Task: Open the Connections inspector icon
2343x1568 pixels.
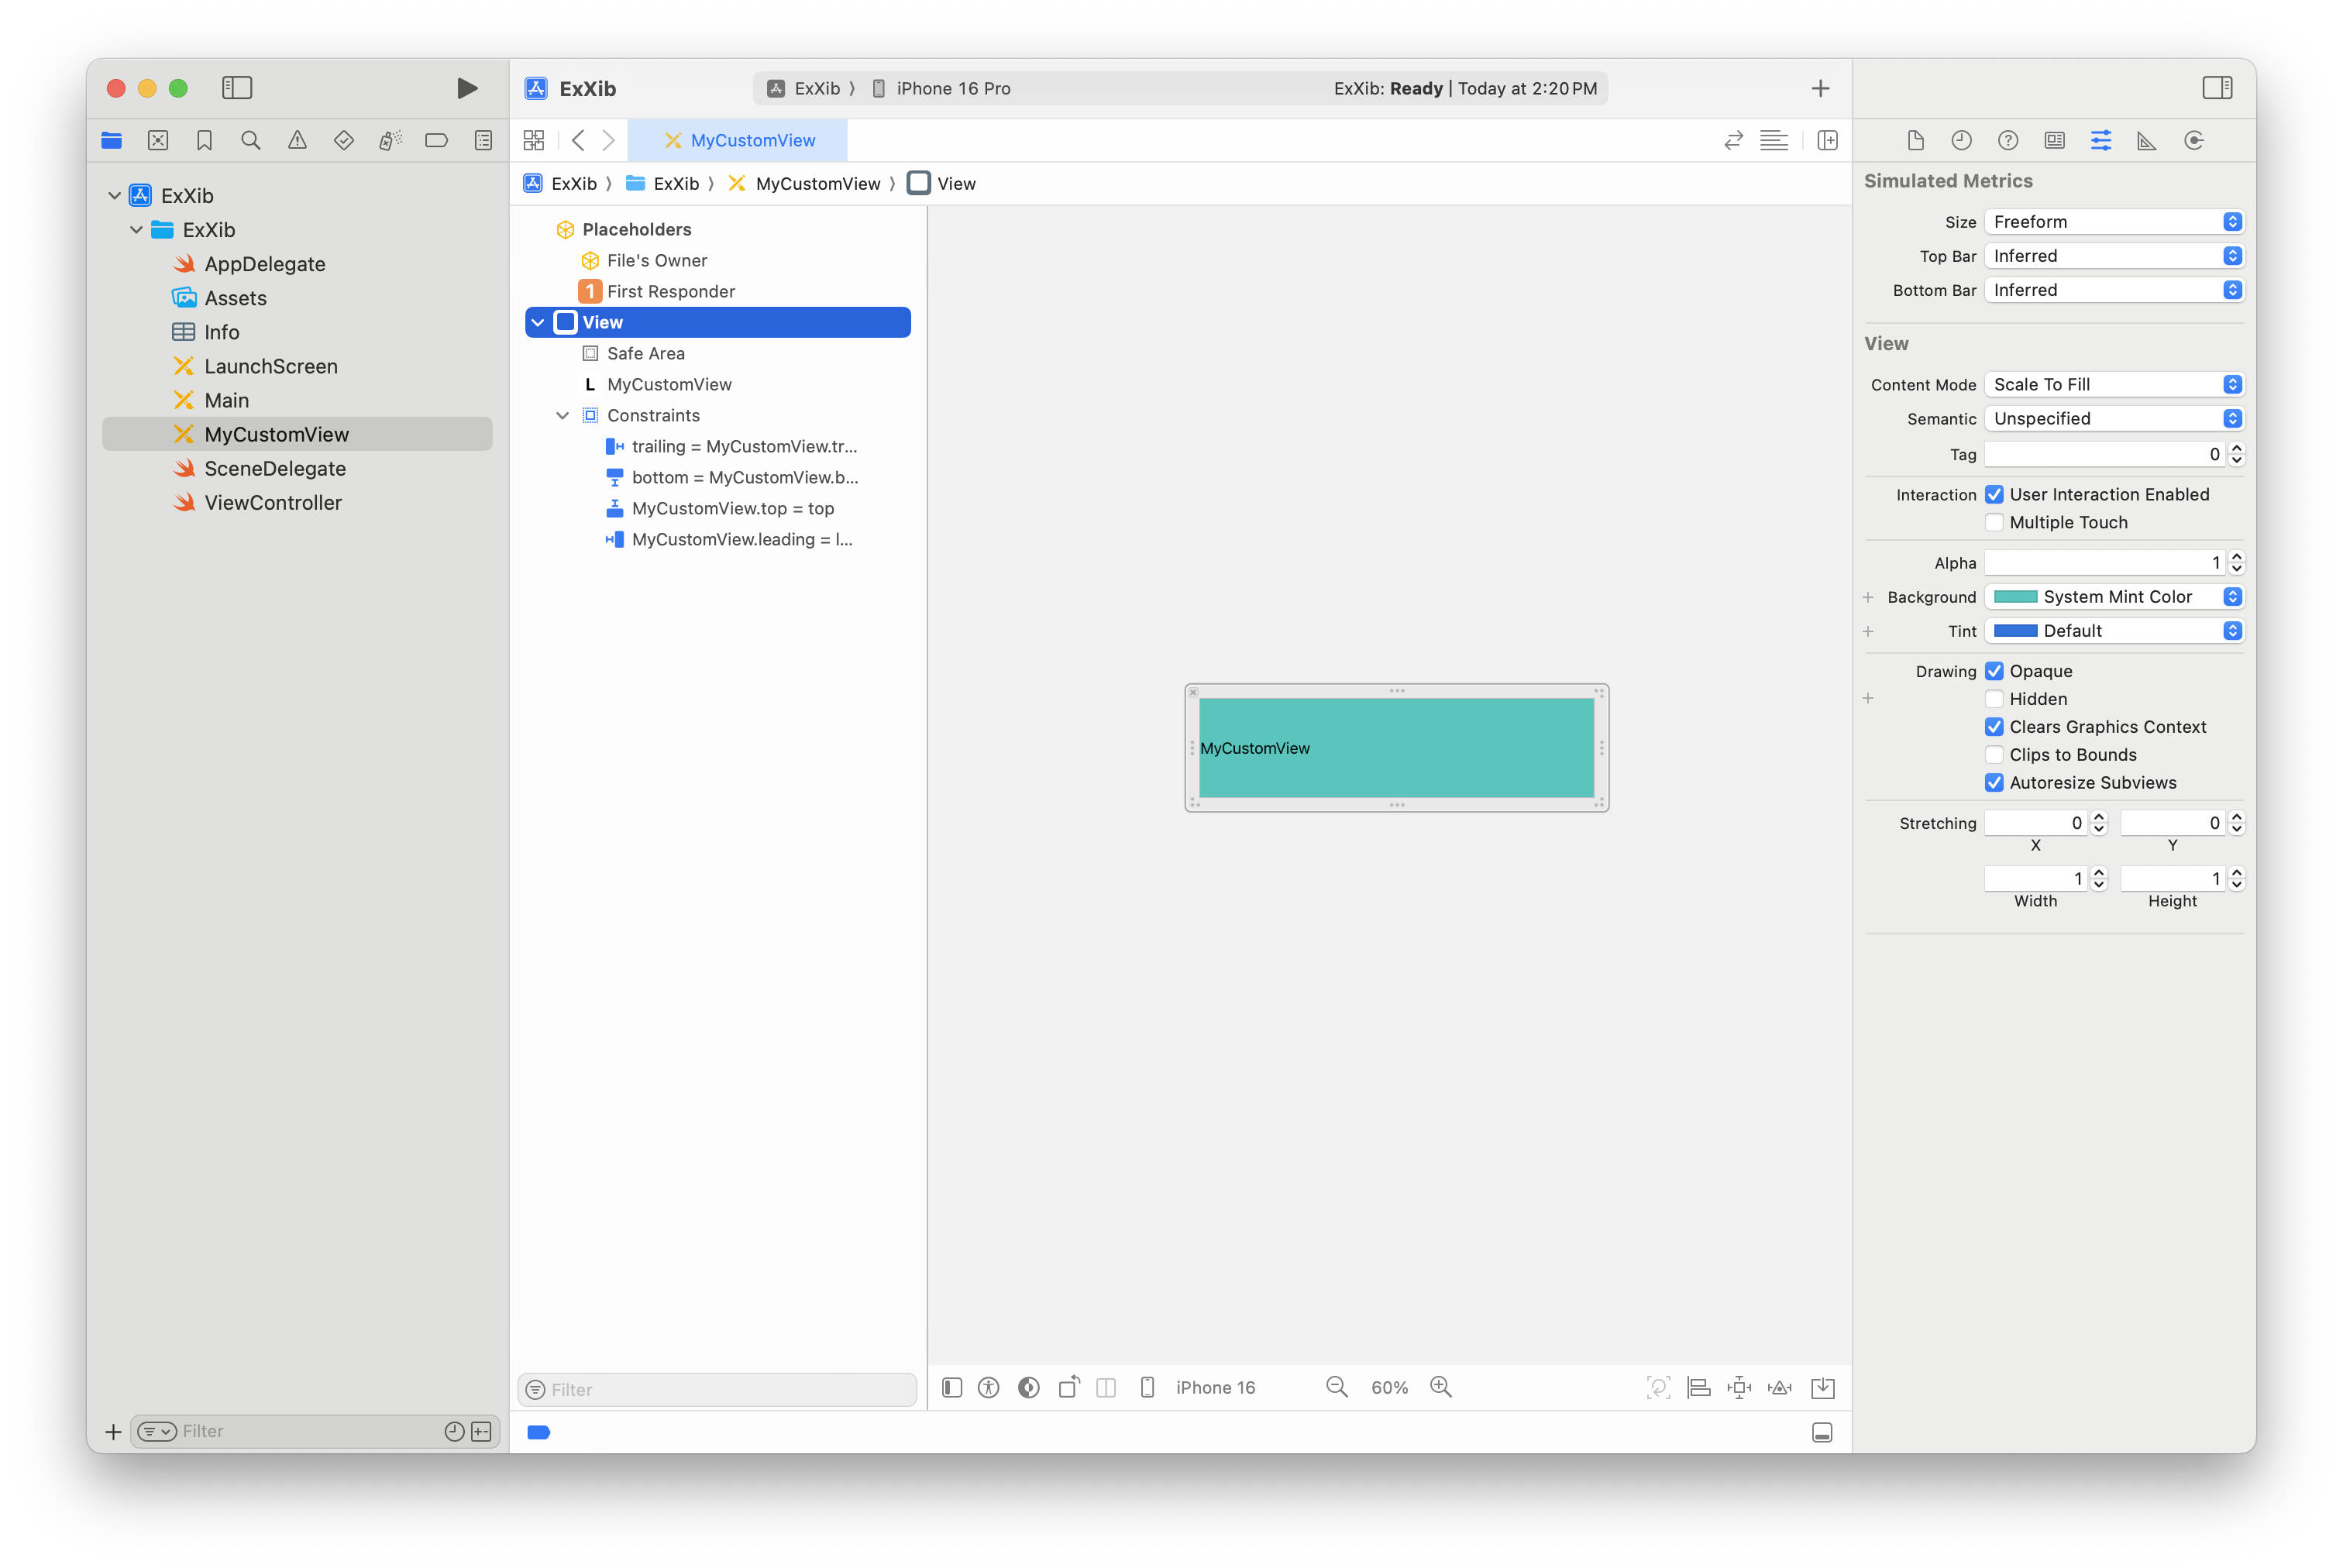Action: tap(2193, 141)
